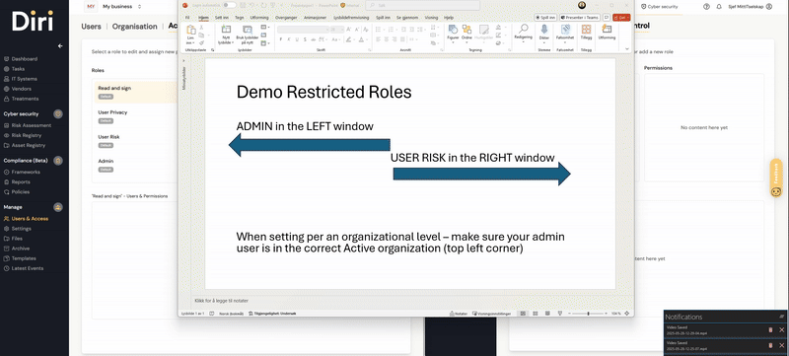Image resolution: width=789 pixels, height=356 pixels.
Task: Start slideshow from status bar icon
Action: 560,314
